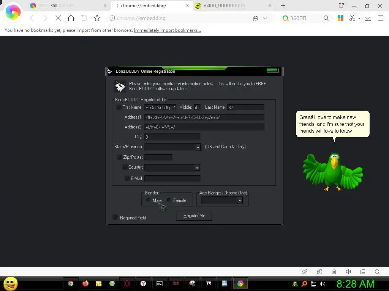
Task: Launch Yandex browser from the taskbar
Action: coord(143,283)
